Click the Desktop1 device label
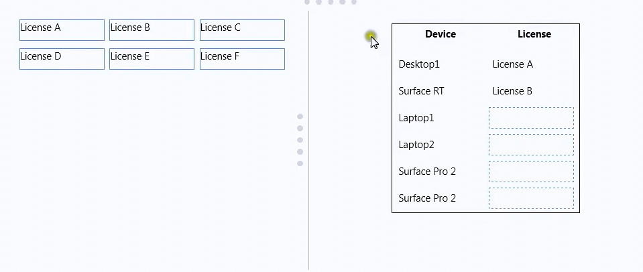The image size is (643, 272). [x=419, y=64]
